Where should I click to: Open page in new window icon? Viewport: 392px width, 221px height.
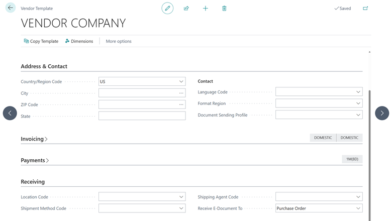click(x=365, y=9)
